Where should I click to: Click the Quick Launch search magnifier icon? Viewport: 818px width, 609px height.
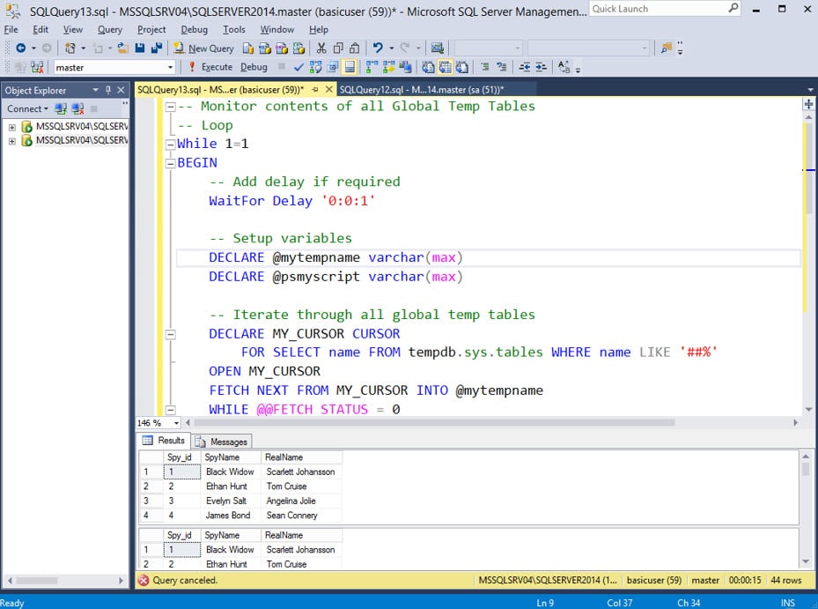[x=733, y=8]
